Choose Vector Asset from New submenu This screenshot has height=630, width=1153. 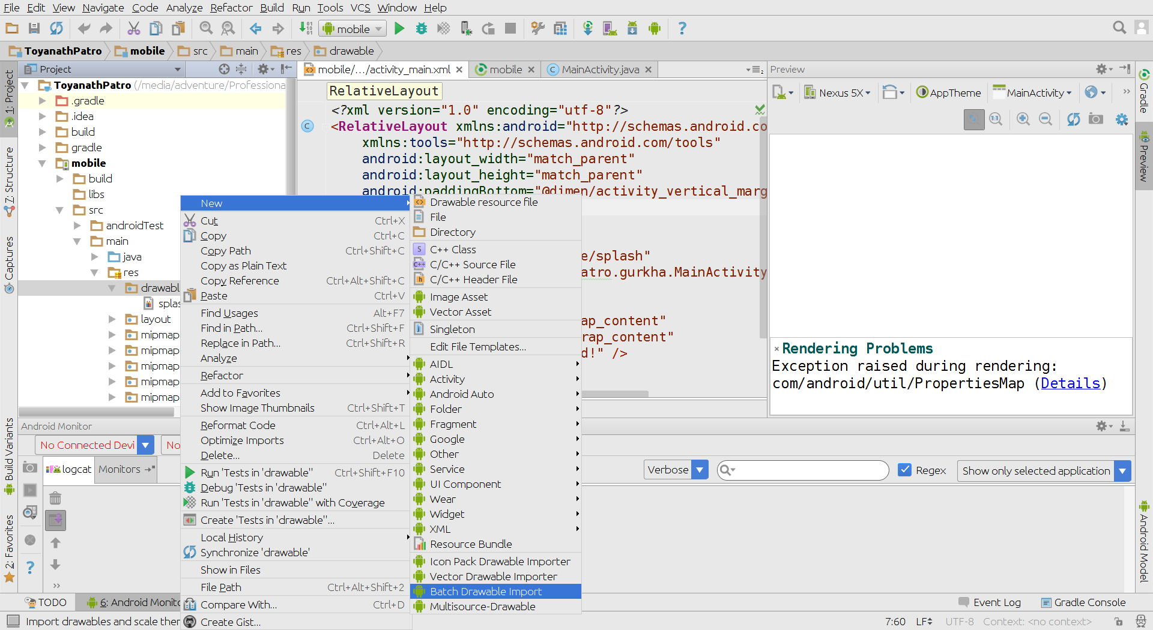point(460,312)
